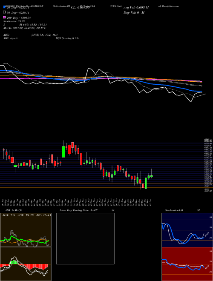Click the 'Stochastics & RSI' panel title
The height and width of the screenshot is (281, 213).
click(x=182, y=210)
